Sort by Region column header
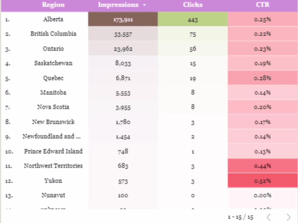 (x=53, y=5)
